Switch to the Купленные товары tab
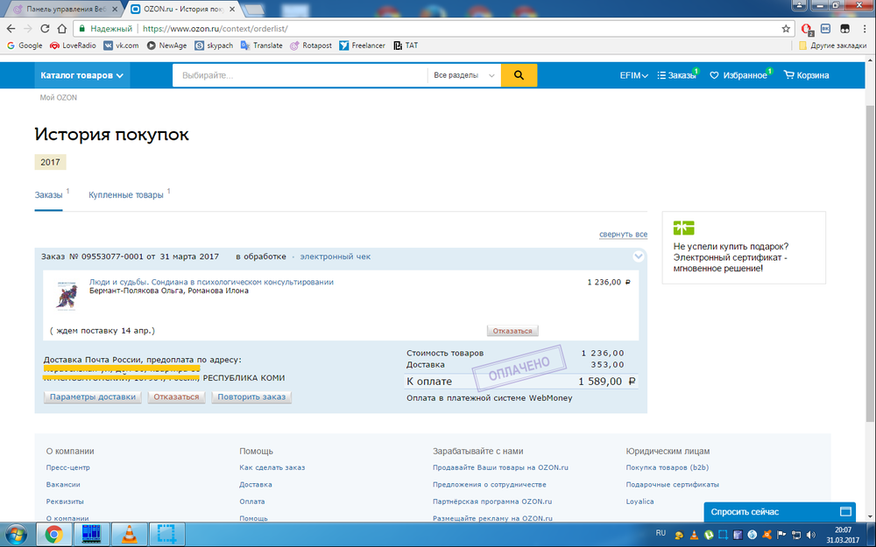876x547 pixels. pyautogui.click(x=125, y=195)
